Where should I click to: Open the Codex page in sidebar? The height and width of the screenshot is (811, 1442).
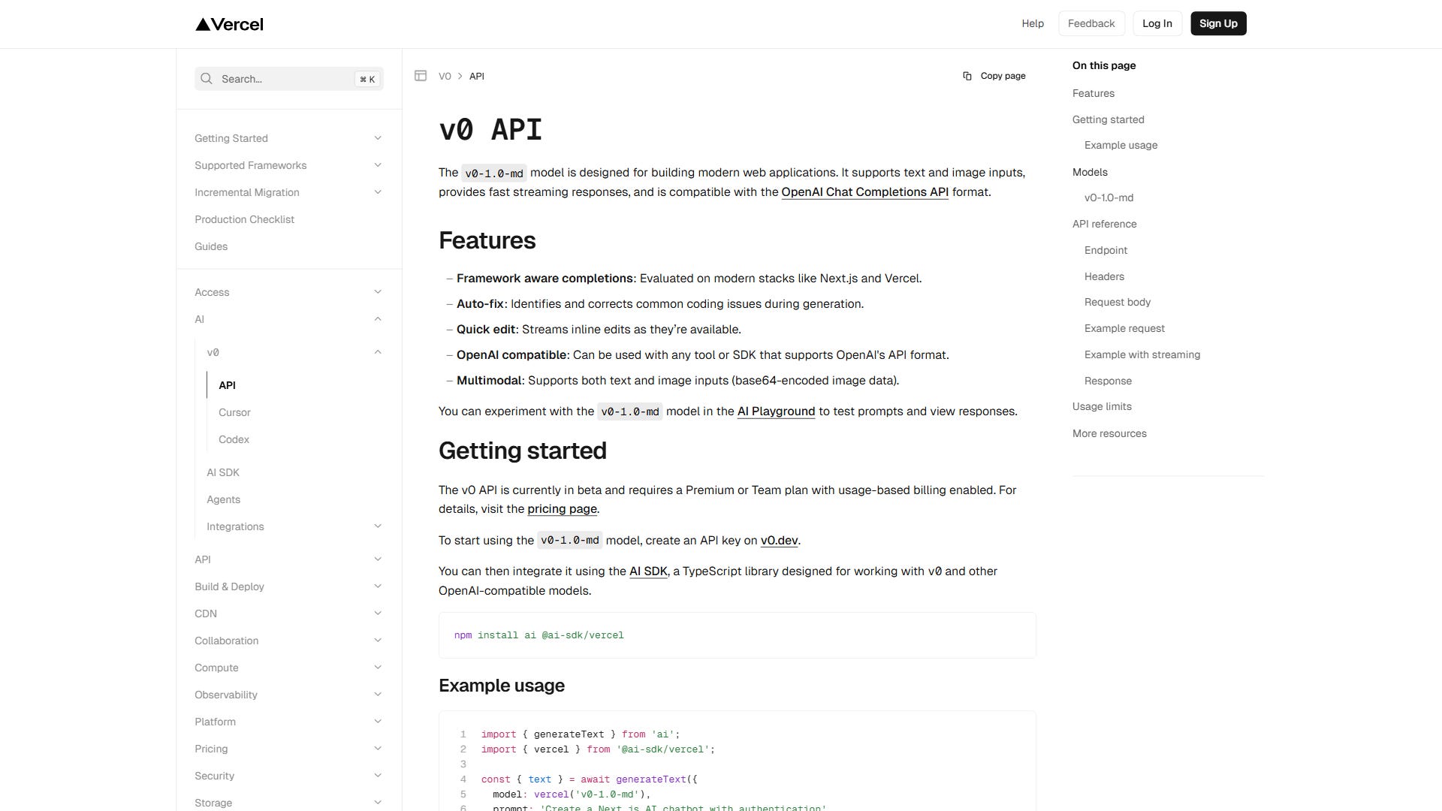tap(234, 439)
